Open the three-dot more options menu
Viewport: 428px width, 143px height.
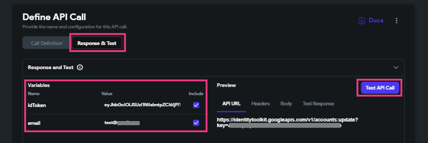point(397,21)
